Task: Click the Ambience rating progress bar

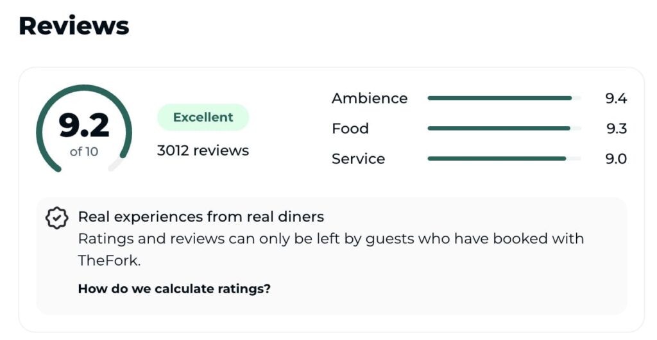Action: coord(504,98)
